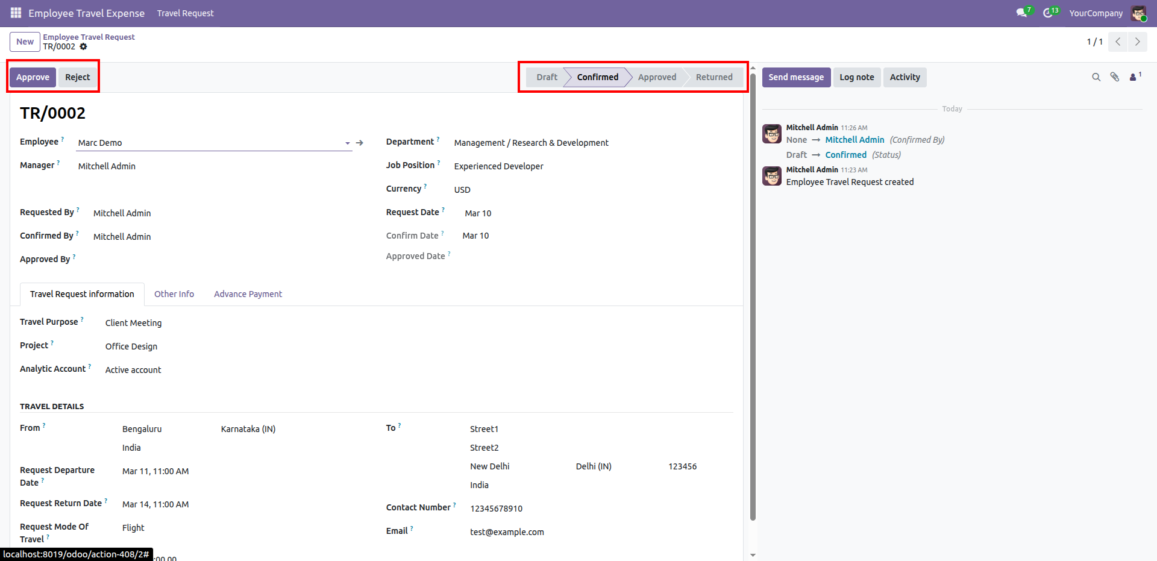Reject the travel request
Screen dimensions: 1157x561
[x=77, y=77]
